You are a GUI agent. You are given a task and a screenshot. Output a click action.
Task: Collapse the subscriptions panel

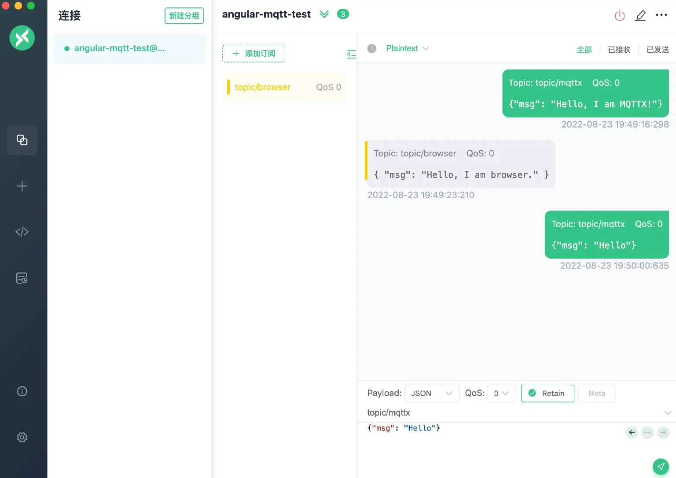351,54
